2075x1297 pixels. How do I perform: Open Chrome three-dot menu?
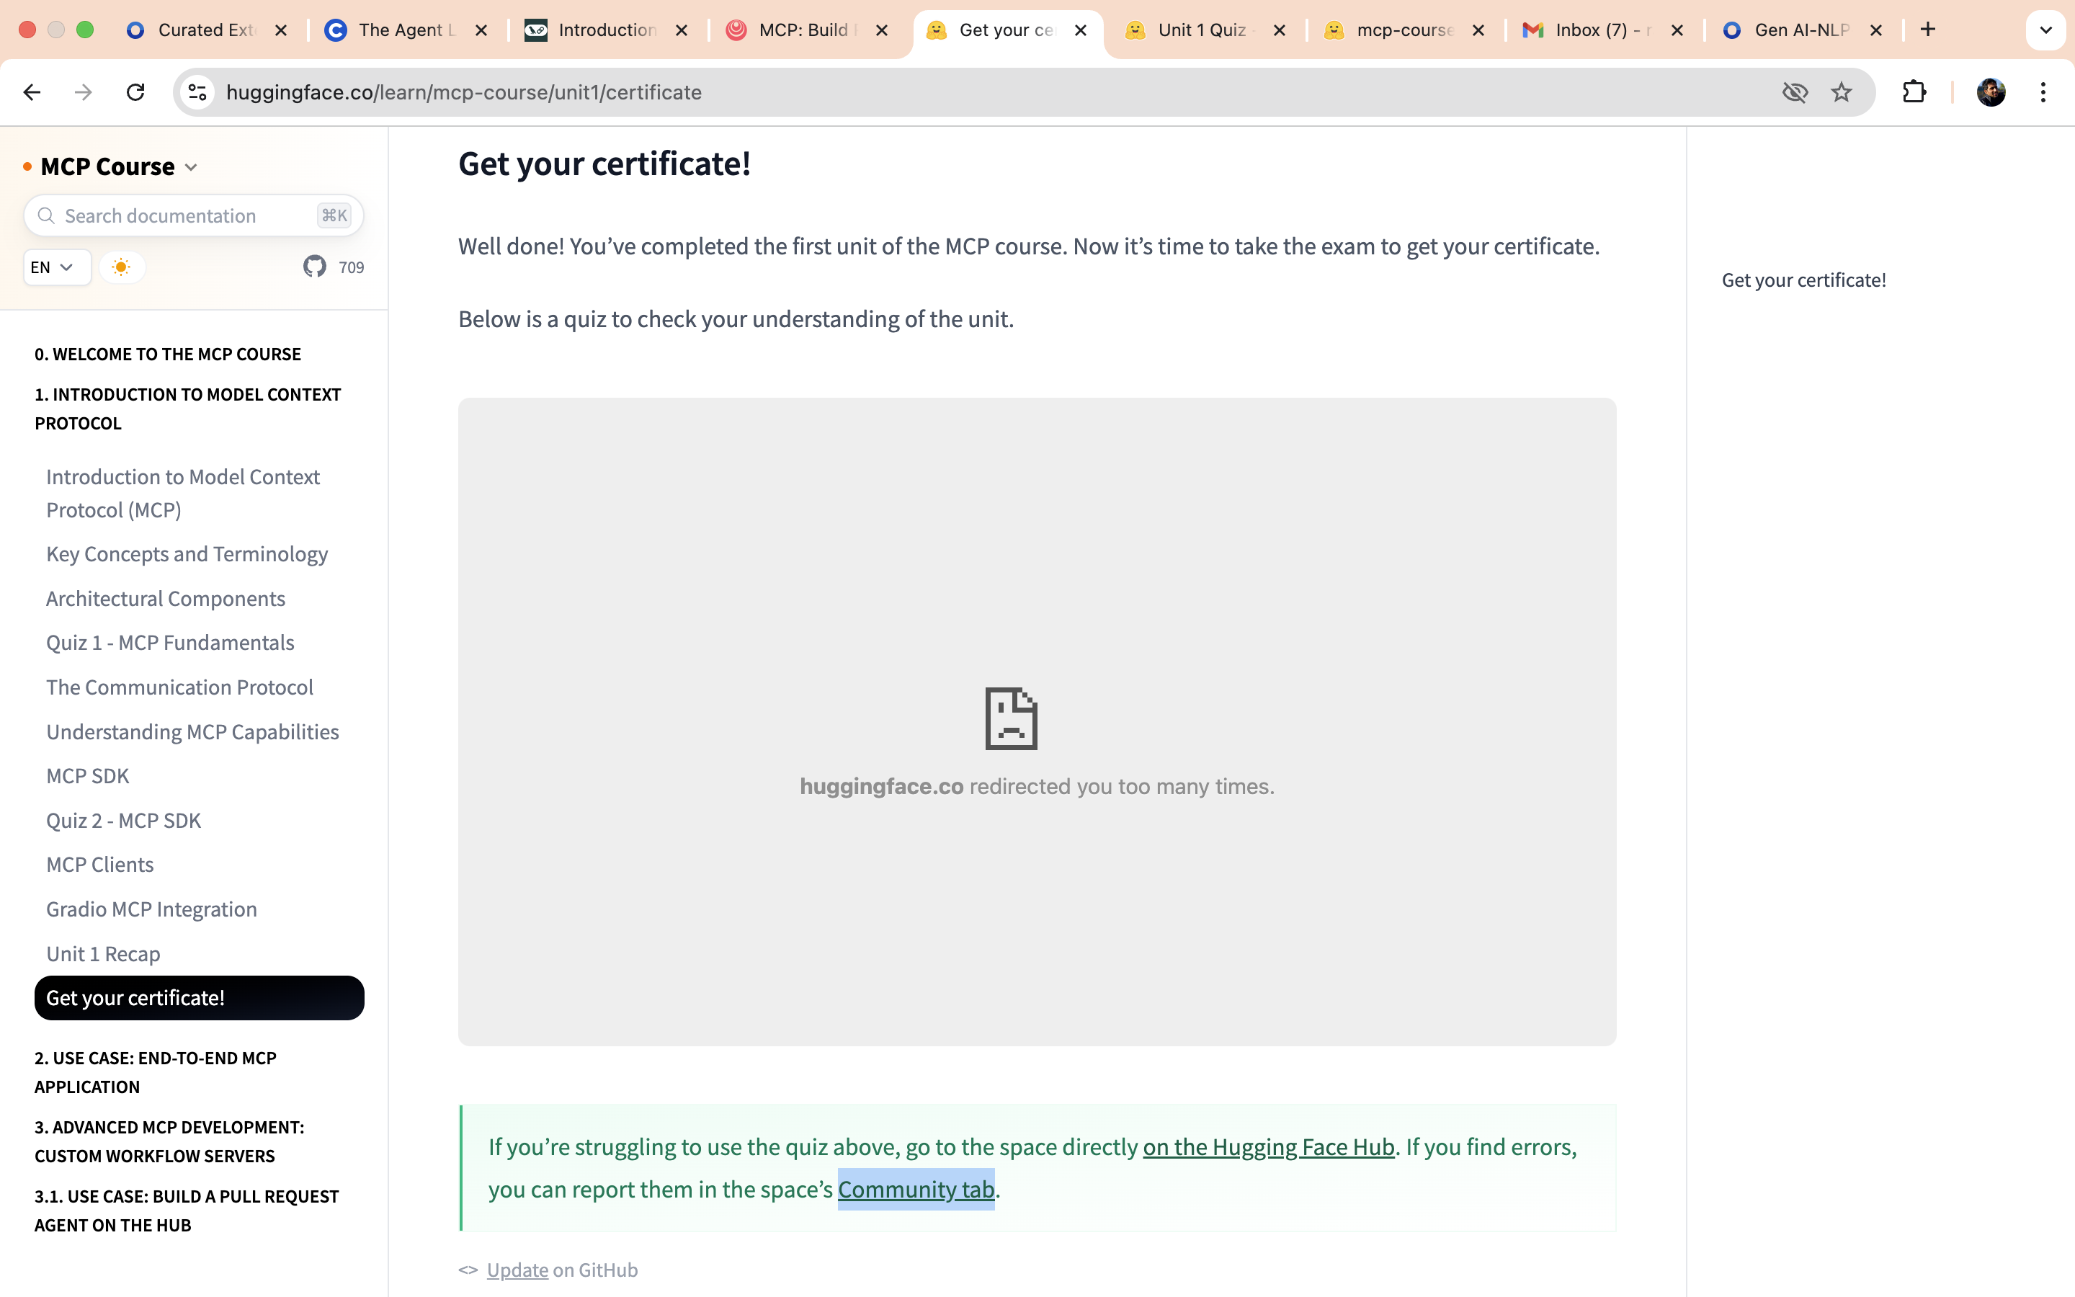click(x=2043, y=92)
